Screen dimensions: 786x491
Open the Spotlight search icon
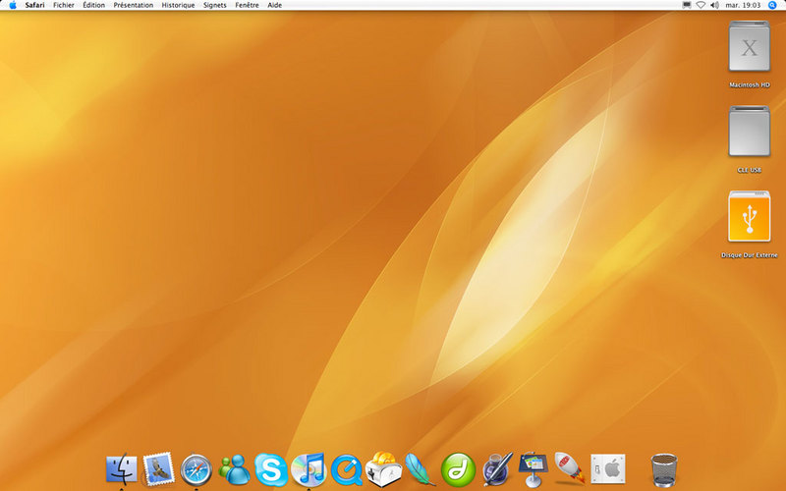point(772,5)
